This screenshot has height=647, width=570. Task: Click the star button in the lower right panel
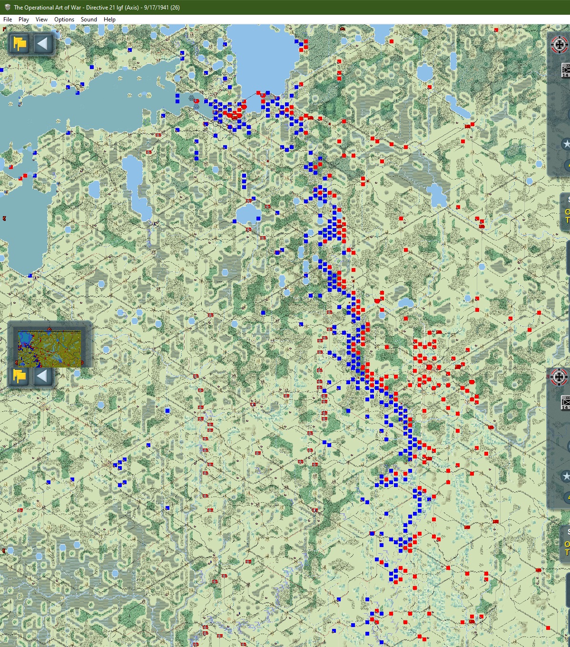pyautogui.click(x=566, y=476)
